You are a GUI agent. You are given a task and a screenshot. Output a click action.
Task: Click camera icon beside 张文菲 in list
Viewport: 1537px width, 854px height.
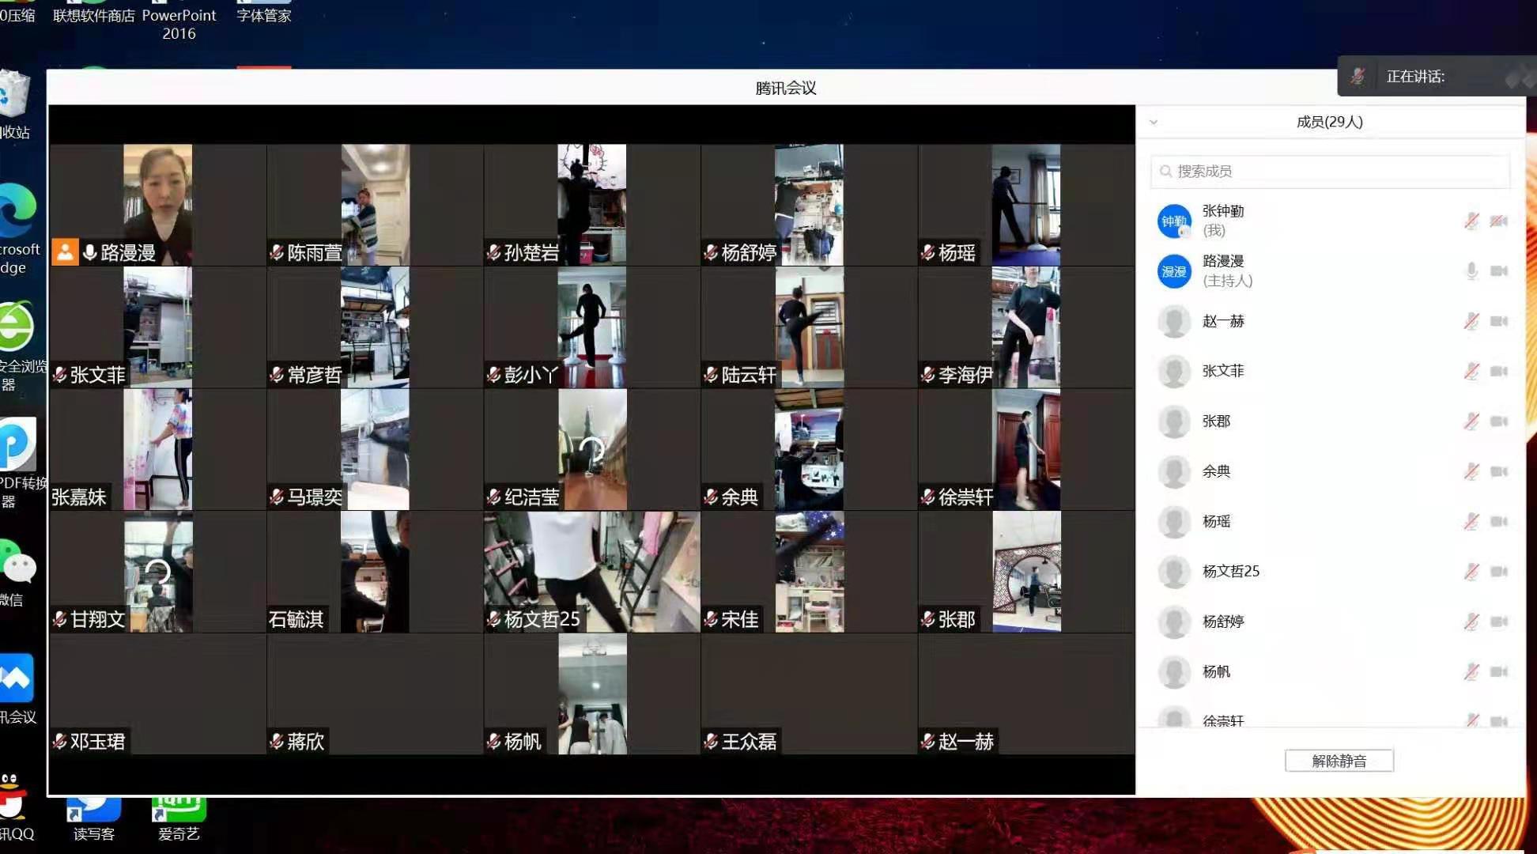point(1498,371)
